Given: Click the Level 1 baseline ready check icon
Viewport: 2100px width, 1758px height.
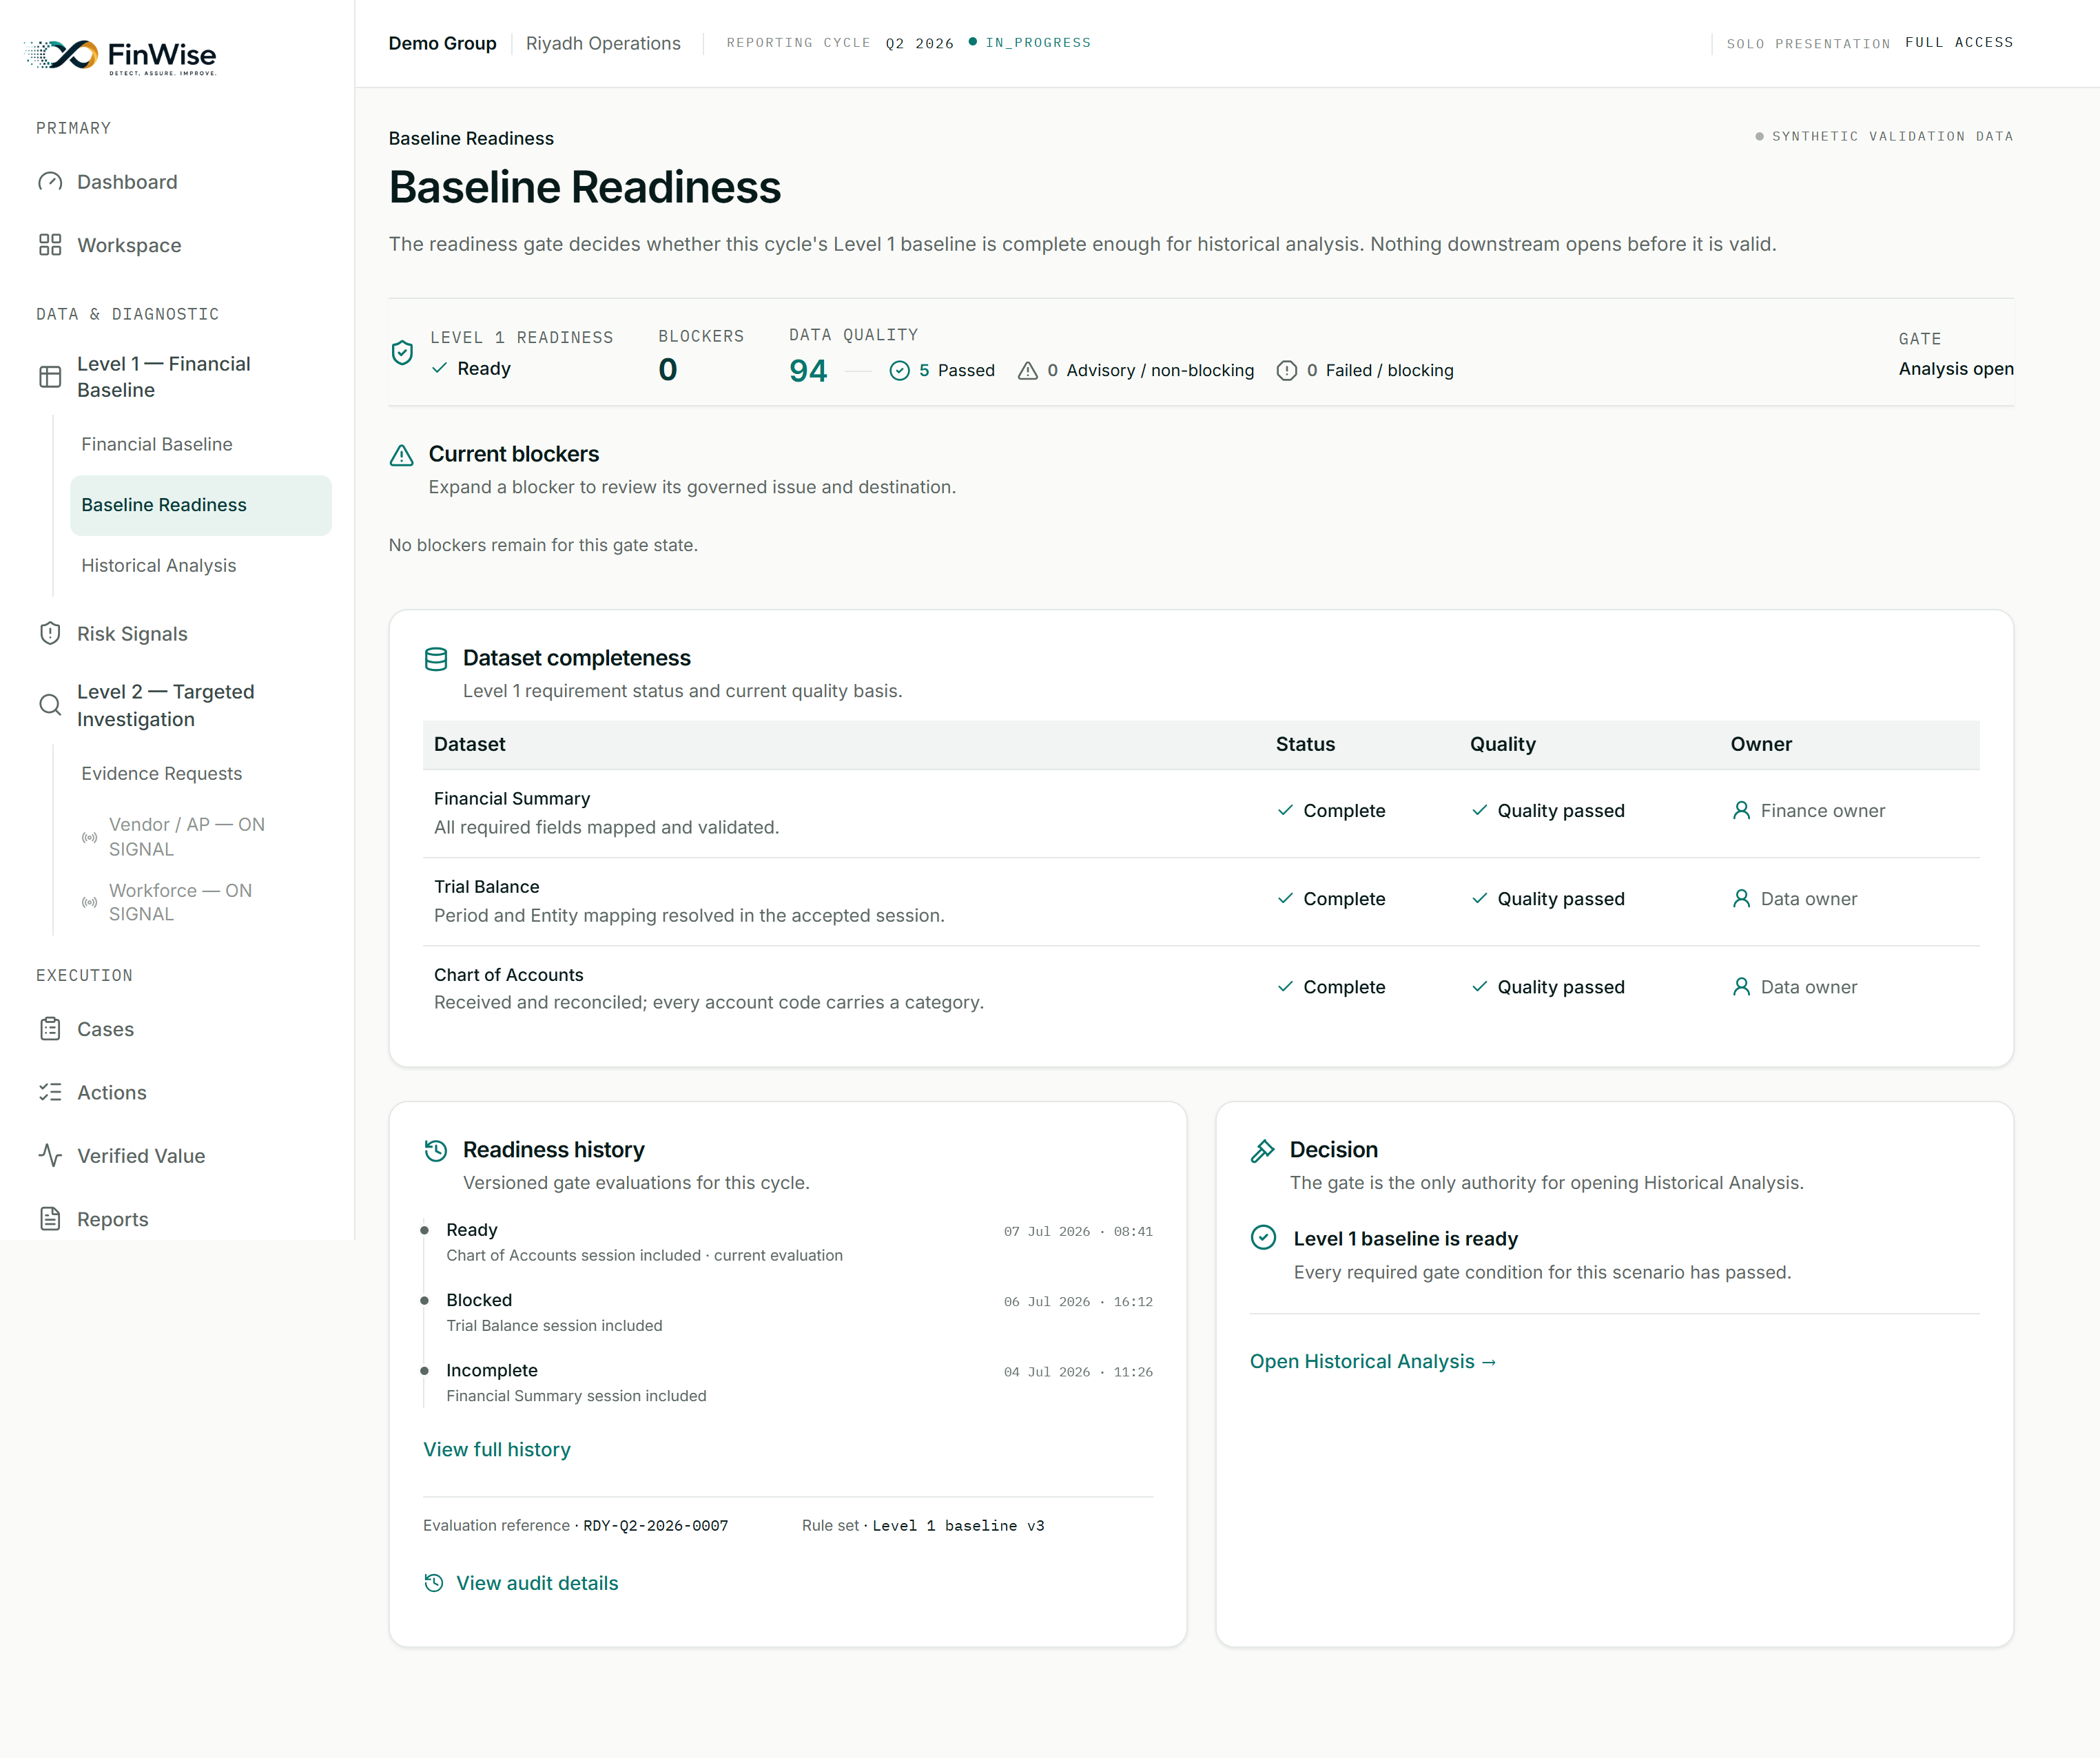Looking at the screenshot, I should coord(1264,1238).
